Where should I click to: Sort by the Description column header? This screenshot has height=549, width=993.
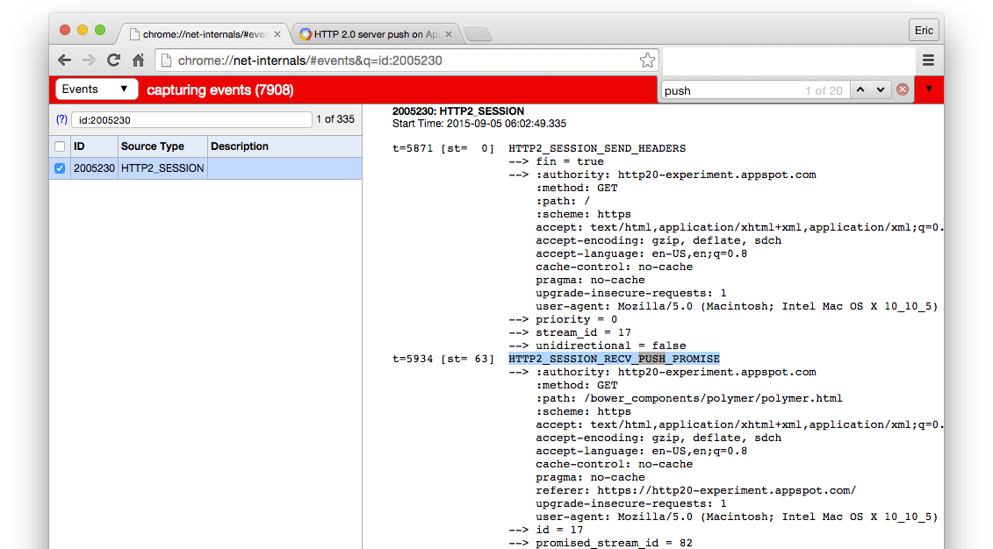tap(284, 146)
